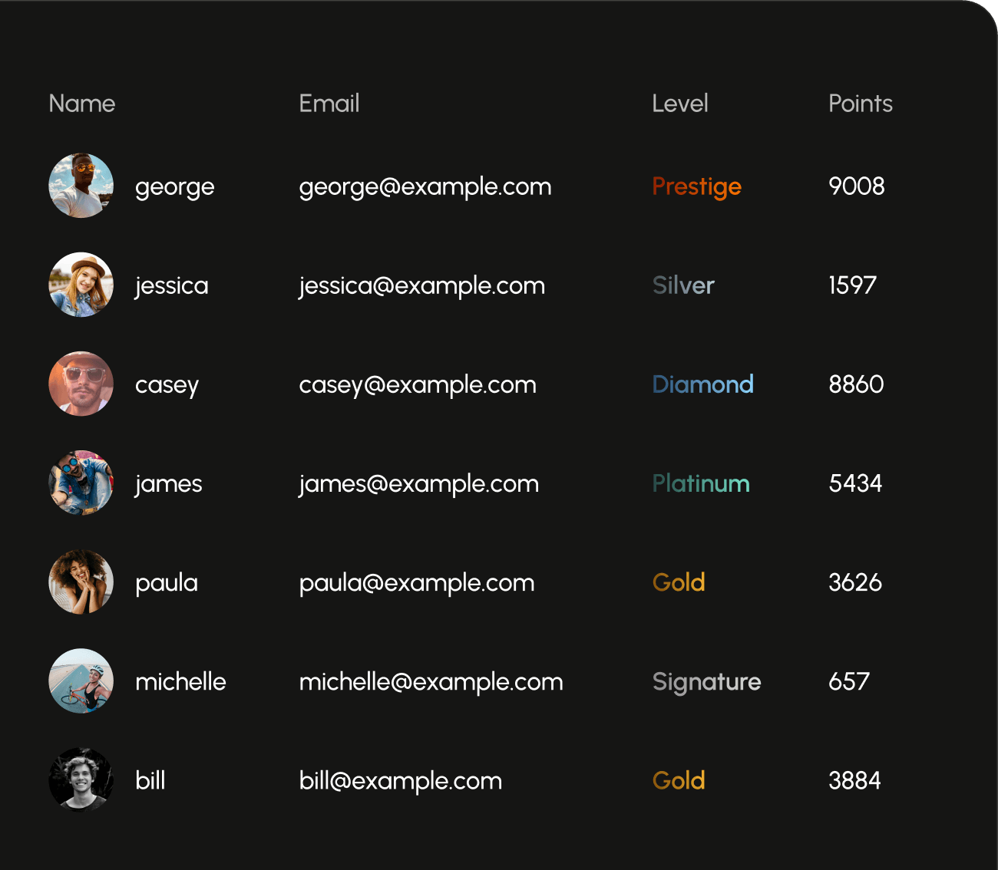Select bill's black and white avatar
Image resolution: width=998 pixels, height=870 pixels.
[81, 779]
